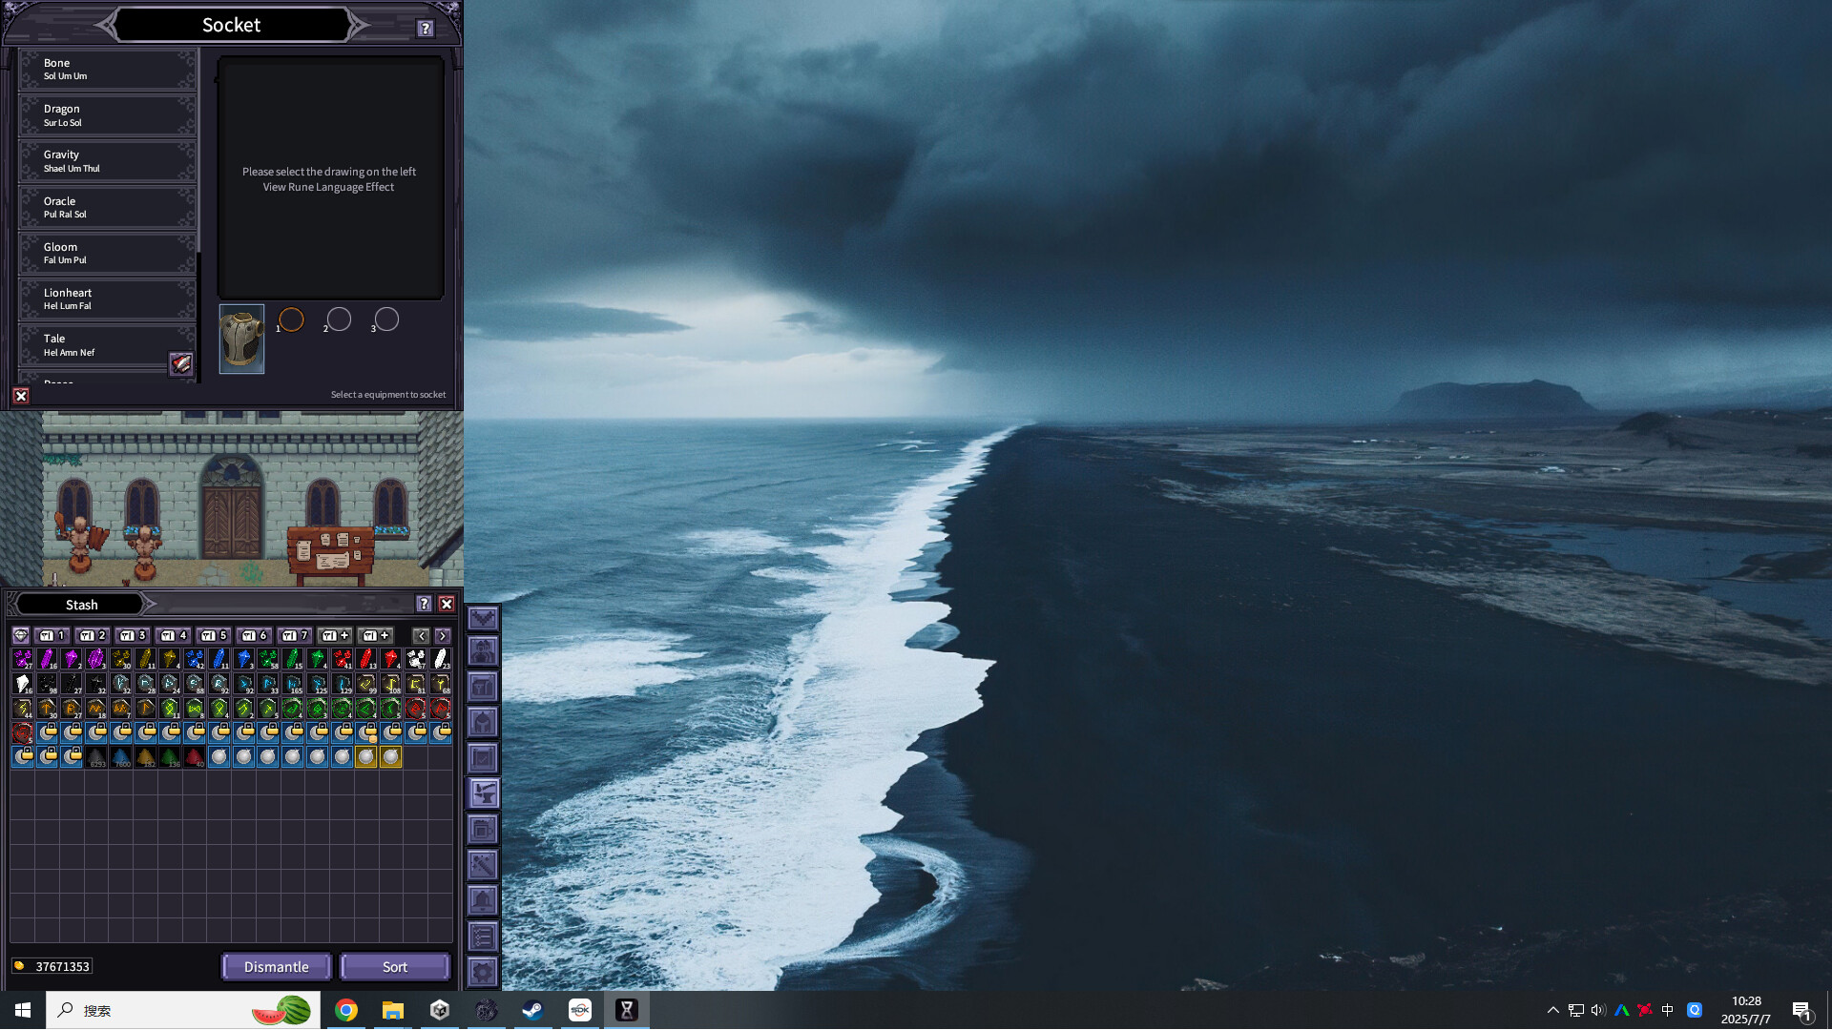This screenshot has width=1832, height=1030.
Task: Open the gear settings icon at sidebar bottom
Action: [x=482, y=971]
